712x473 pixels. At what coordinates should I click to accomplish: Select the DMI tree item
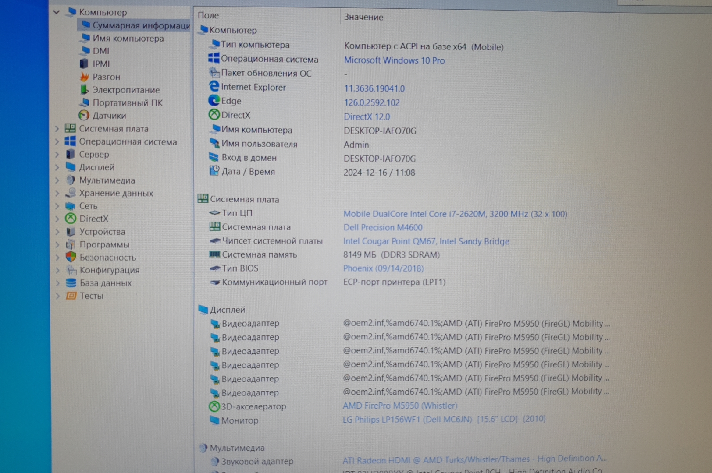point(101,51)
